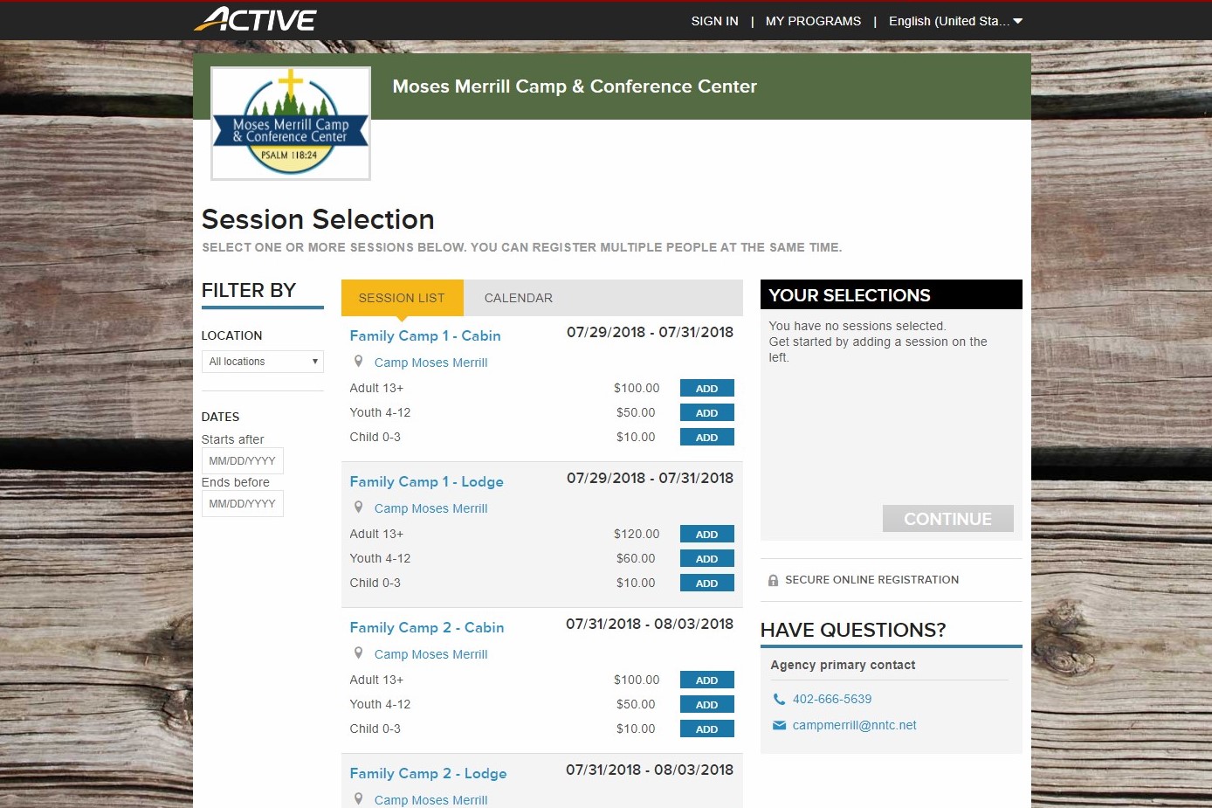Add Adult 13+ for Family Camp 1 - Cabin
This screenshot has width=1212, height=808.
[706, 389]
